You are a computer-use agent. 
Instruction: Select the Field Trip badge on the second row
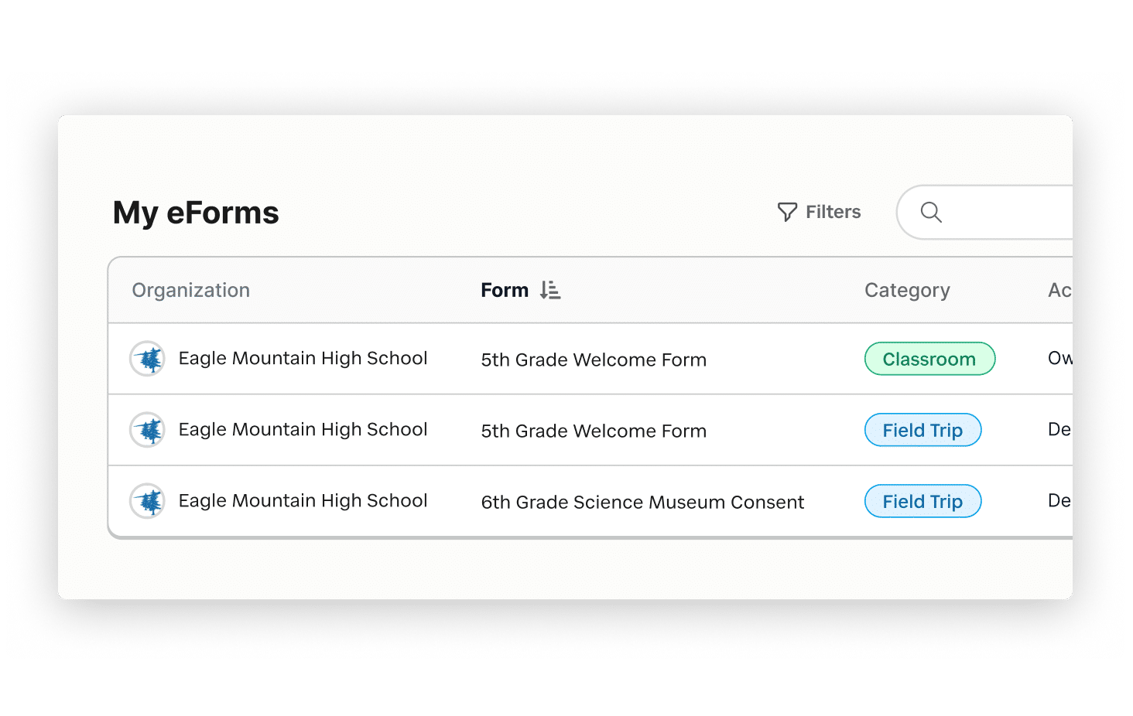coord(922,430)
